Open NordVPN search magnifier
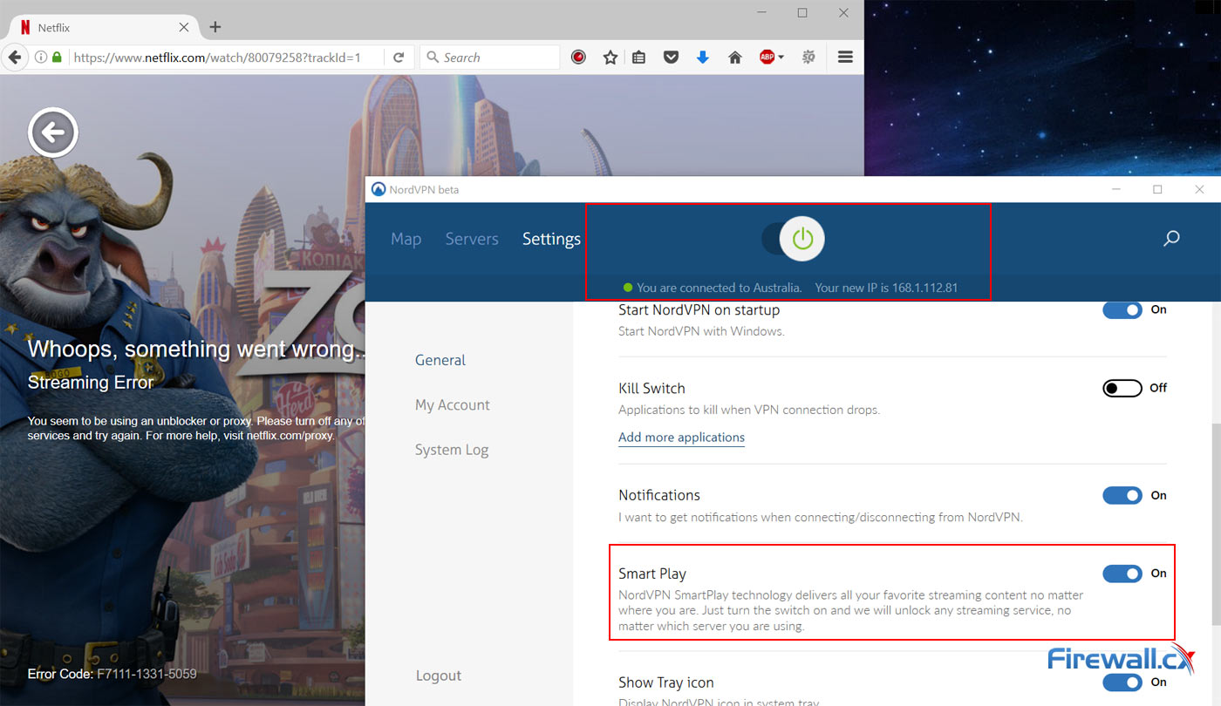This screenshot has width=1221, height=706. pyautogui.click(x=1171, y=238)
